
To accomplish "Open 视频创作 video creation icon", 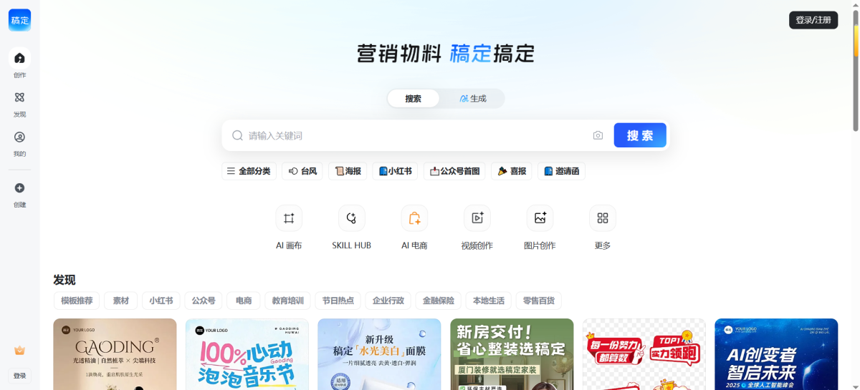I will (x=477, y=218).
